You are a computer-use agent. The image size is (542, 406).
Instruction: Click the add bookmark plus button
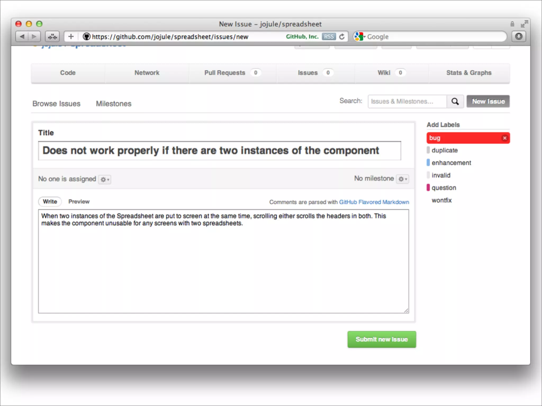[71, 36]
